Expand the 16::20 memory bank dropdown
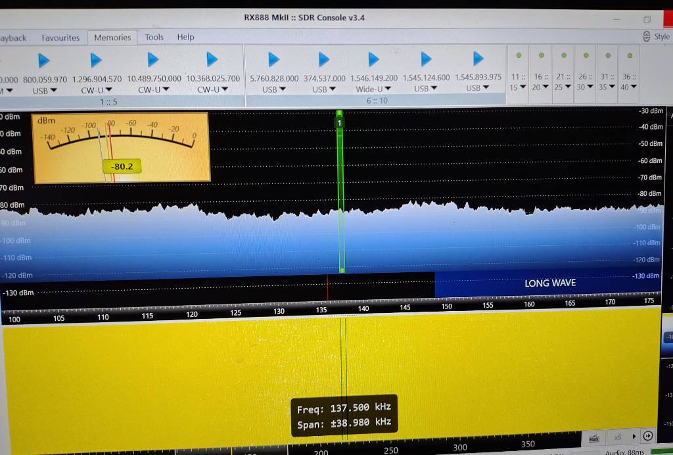The height and width of the screenshot is (455, 673). [540, 87]
